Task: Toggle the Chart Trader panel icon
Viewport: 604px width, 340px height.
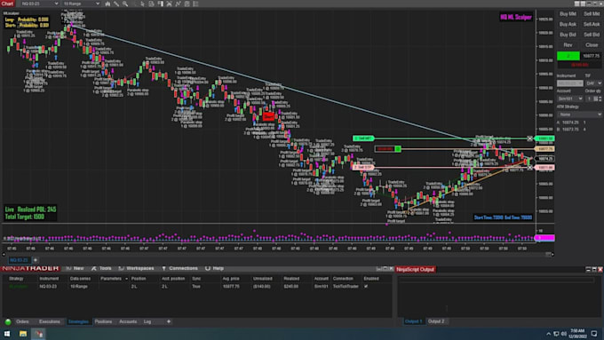Action: coord(160,4)
